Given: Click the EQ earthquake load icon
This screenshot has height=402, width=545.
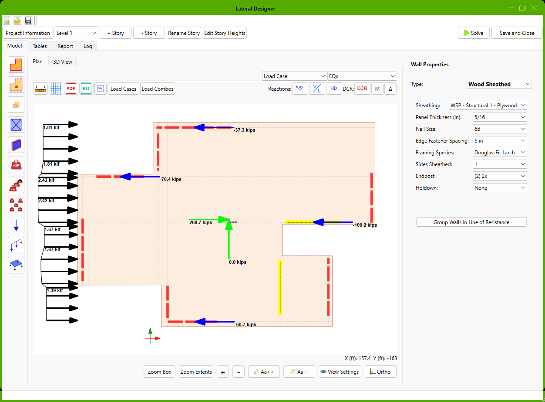Looking at the screenshot, I should [86, 89].
